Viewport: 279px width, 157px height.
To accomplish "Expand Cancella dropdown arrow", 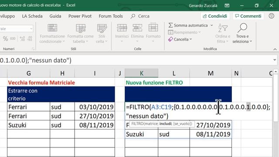I will (191, 39).
